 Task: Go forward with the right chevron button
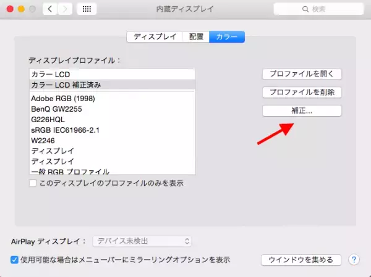pyautogui.click(x=65, y=9)
